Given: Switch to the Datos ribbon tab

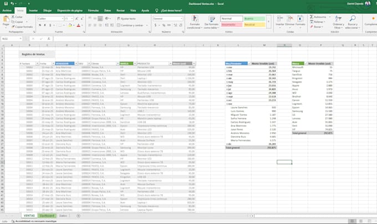Looking at the screenshot, I should click(x=108, y=11).
